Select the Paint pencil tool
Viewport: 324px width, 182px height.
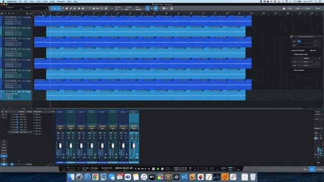coord(71,9)
